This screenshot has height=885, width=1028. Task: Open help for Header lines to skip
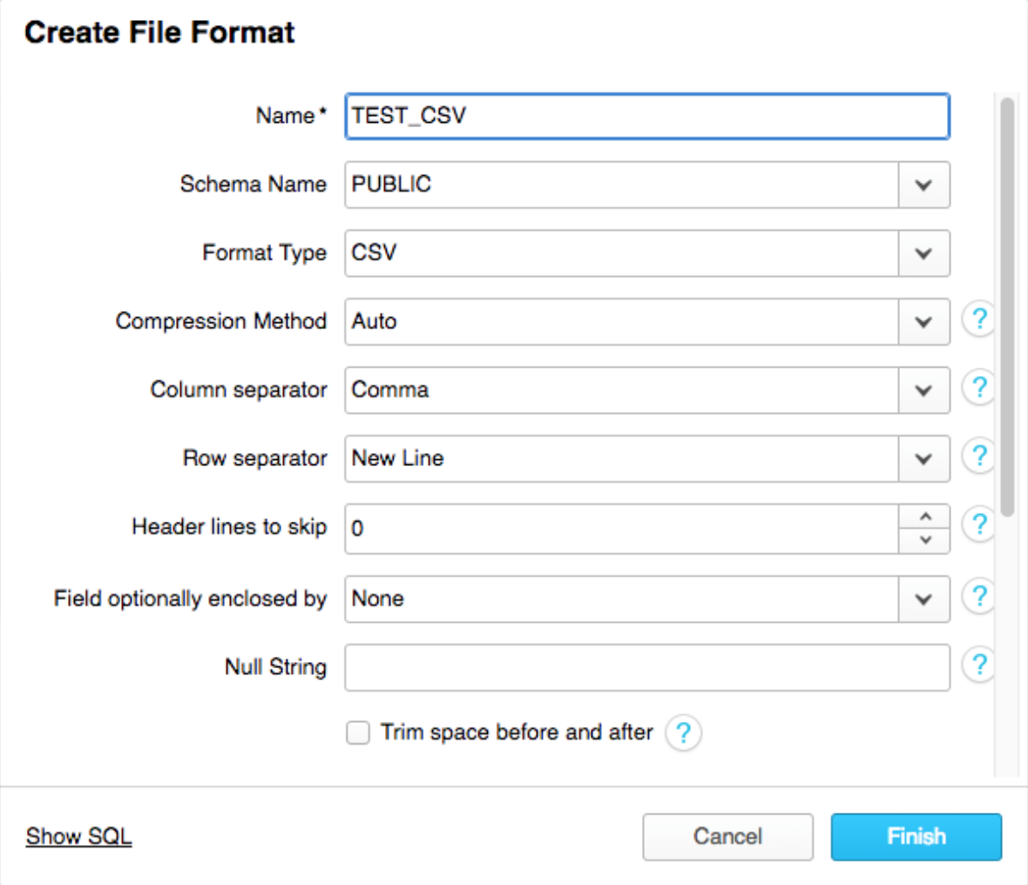979,525
